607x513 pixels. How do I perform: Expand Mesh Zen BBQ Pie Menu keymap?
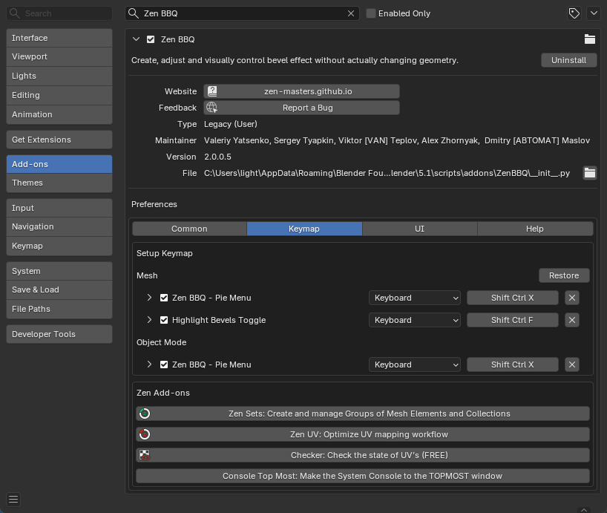click(149, 298)
